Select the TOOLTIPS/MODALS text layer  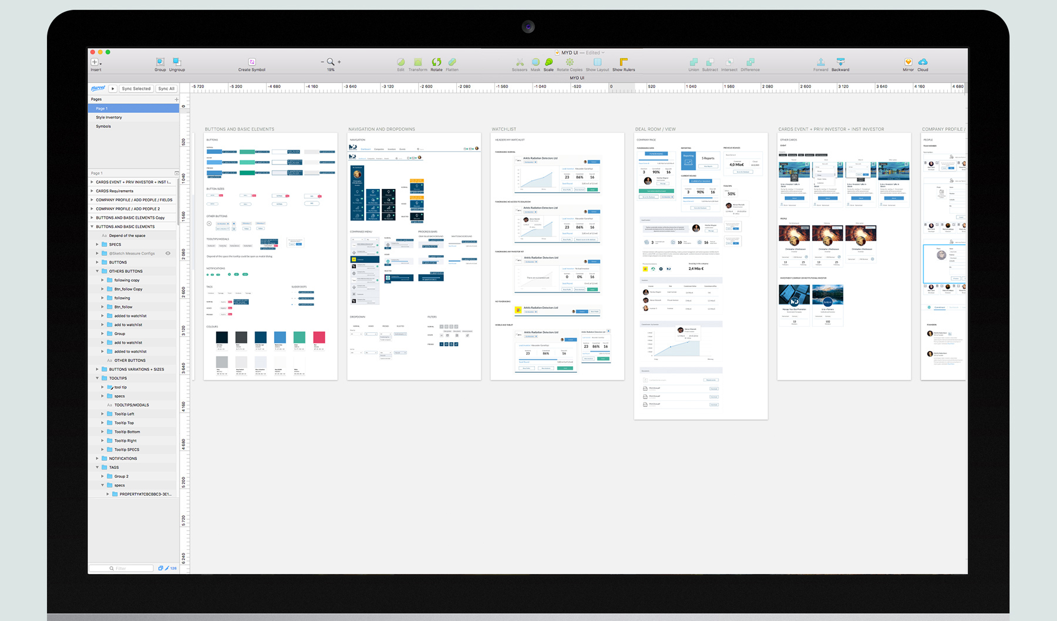click(x=132, y=405)
